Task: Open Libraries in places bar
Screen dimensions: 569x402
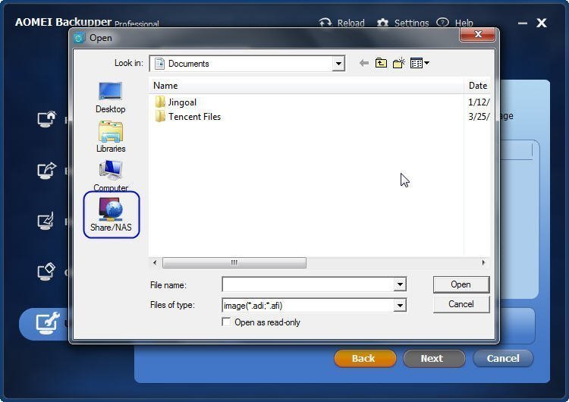Action: [110, 137]
